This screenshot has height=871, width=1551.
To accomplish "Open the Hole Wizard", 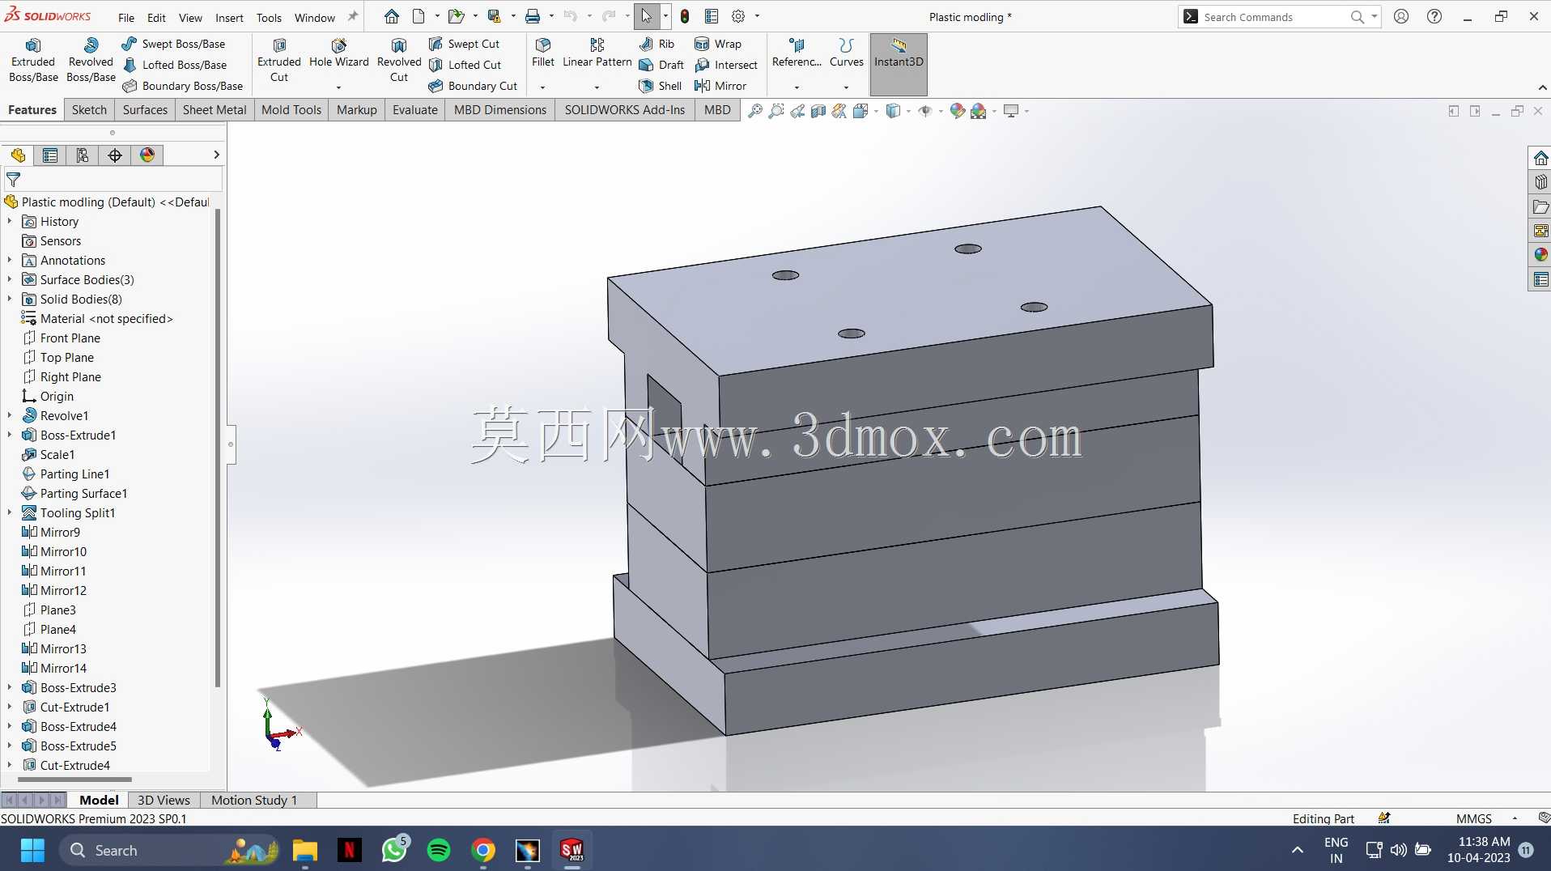I will (338, 53).
